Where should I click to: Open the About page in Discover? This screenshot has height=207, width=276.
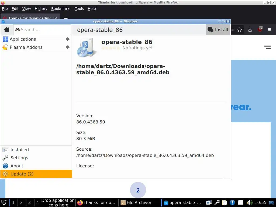click(36, 166)
